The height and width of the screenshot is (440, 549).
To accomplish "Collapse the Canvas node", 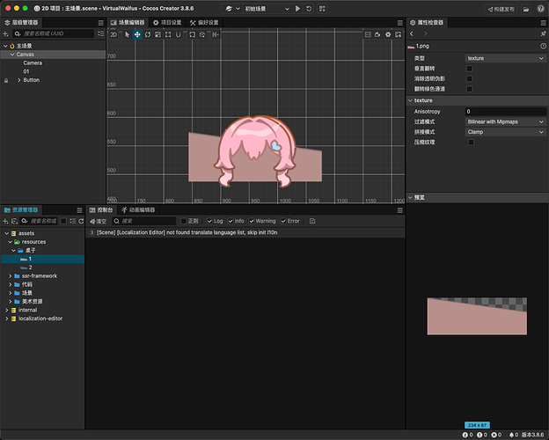I will [x=12, y=55].
